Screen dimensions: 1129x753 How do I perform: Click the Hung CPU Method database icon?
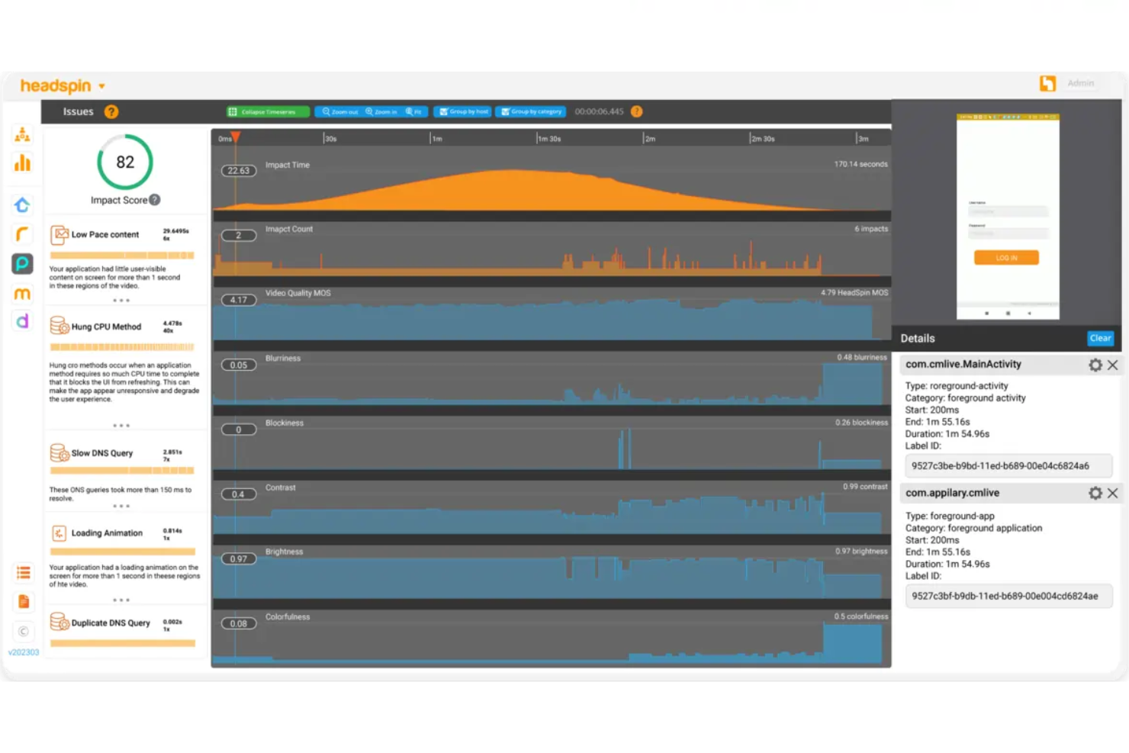click(x=60, y=326)
